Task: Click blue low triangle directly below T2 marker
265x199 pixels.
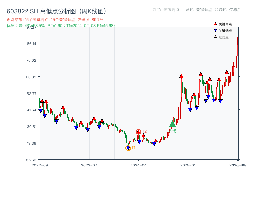Action: [139, 142]
